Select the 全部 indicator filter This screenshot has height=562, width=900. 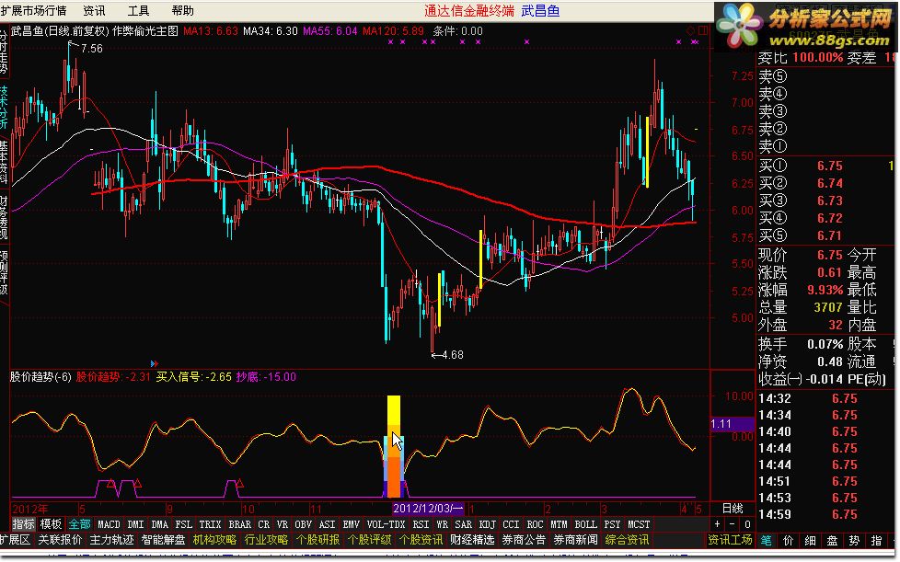[x=79, y=523]
